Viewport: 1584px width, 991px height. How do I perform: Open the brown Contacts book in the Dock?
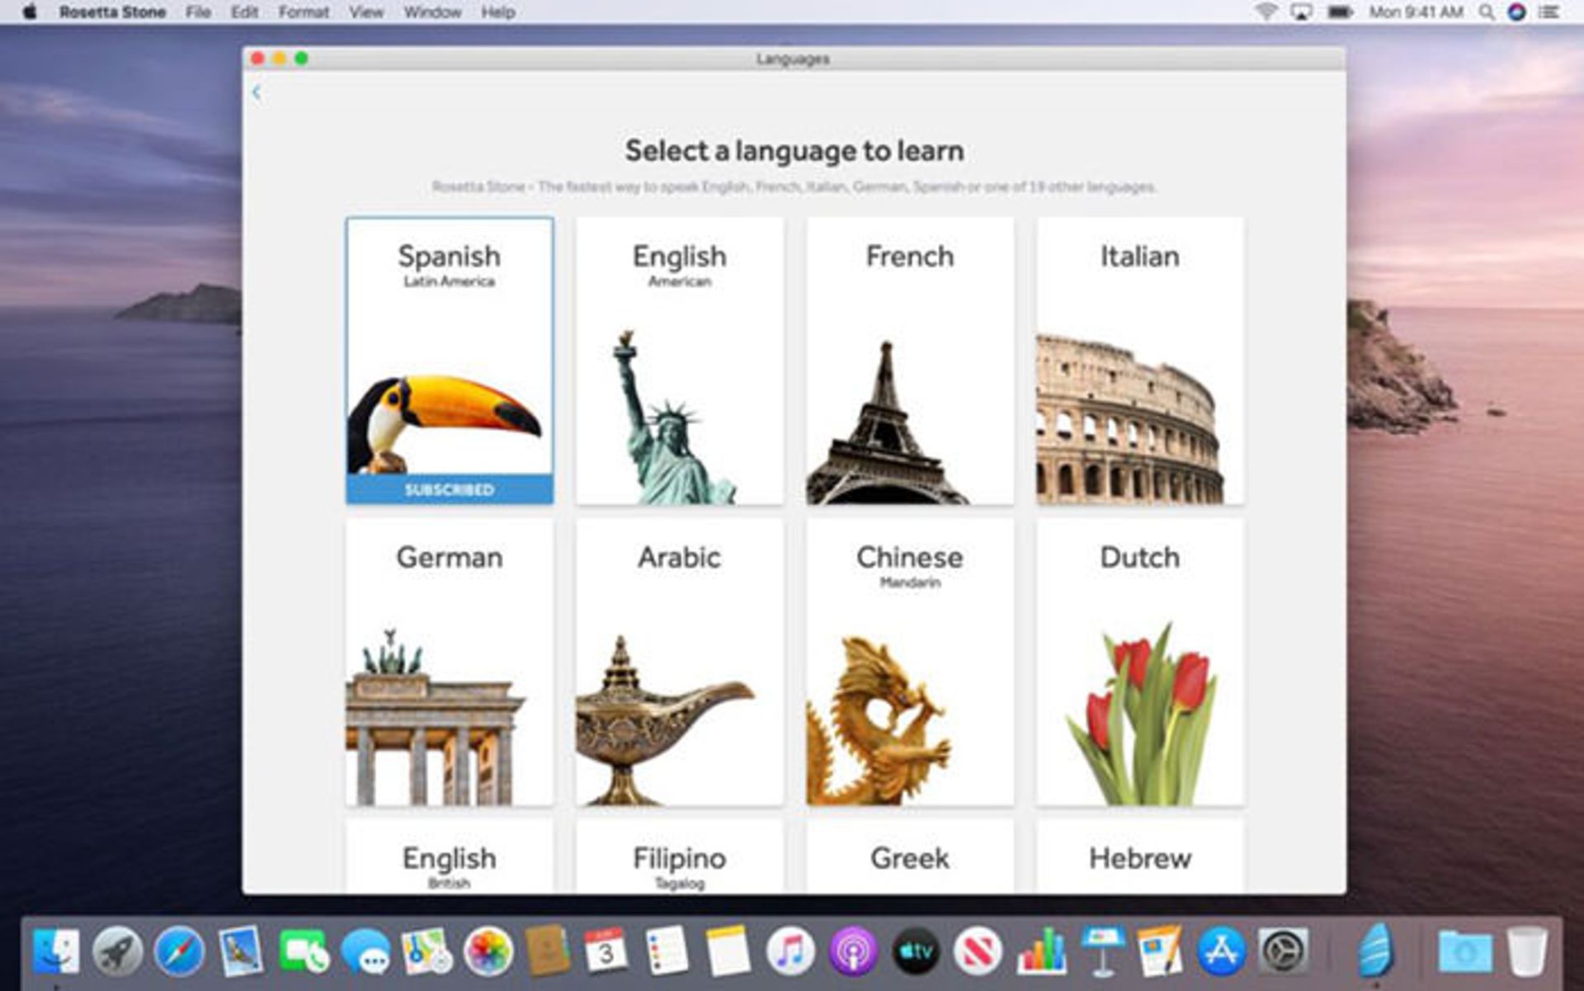tap(547, 951)
